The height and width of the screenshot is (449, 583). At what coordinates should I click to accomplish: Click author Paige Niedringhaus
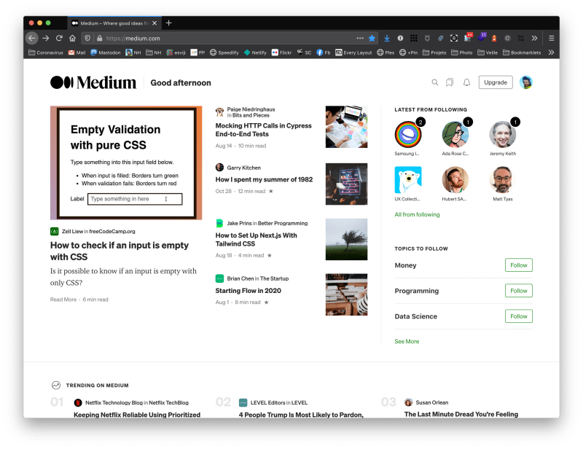[251, 109]
